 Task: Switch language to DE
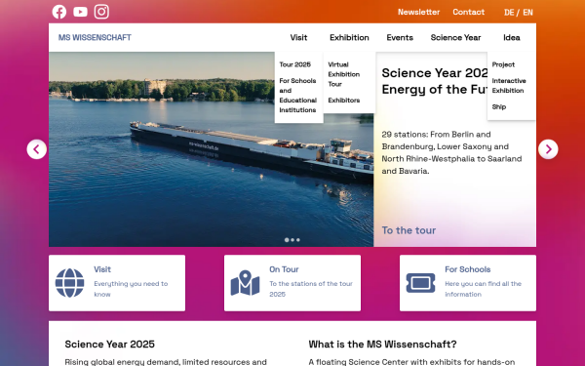pyautogui.click(x=509, y=13)
